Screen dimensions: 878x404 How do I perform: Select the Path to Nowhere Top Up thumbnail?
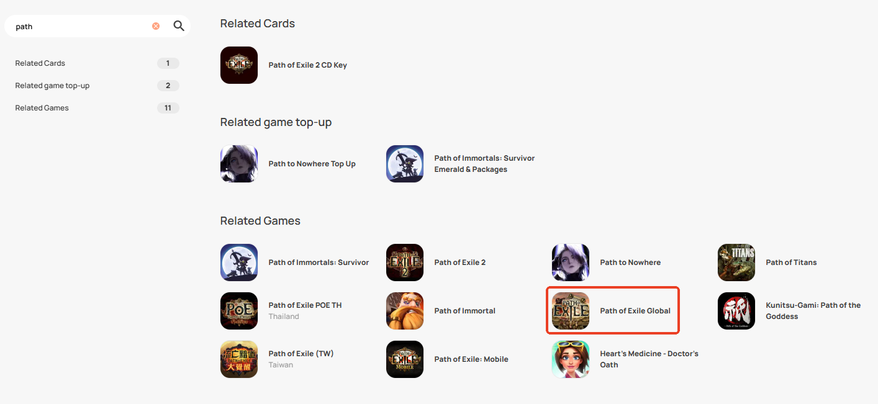pos(239,164)
